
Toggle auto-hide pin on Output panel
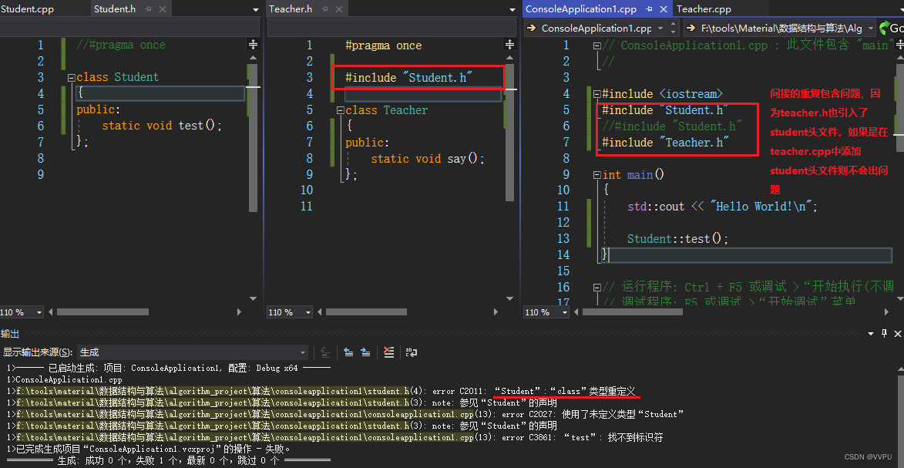[x=885, y=334]
